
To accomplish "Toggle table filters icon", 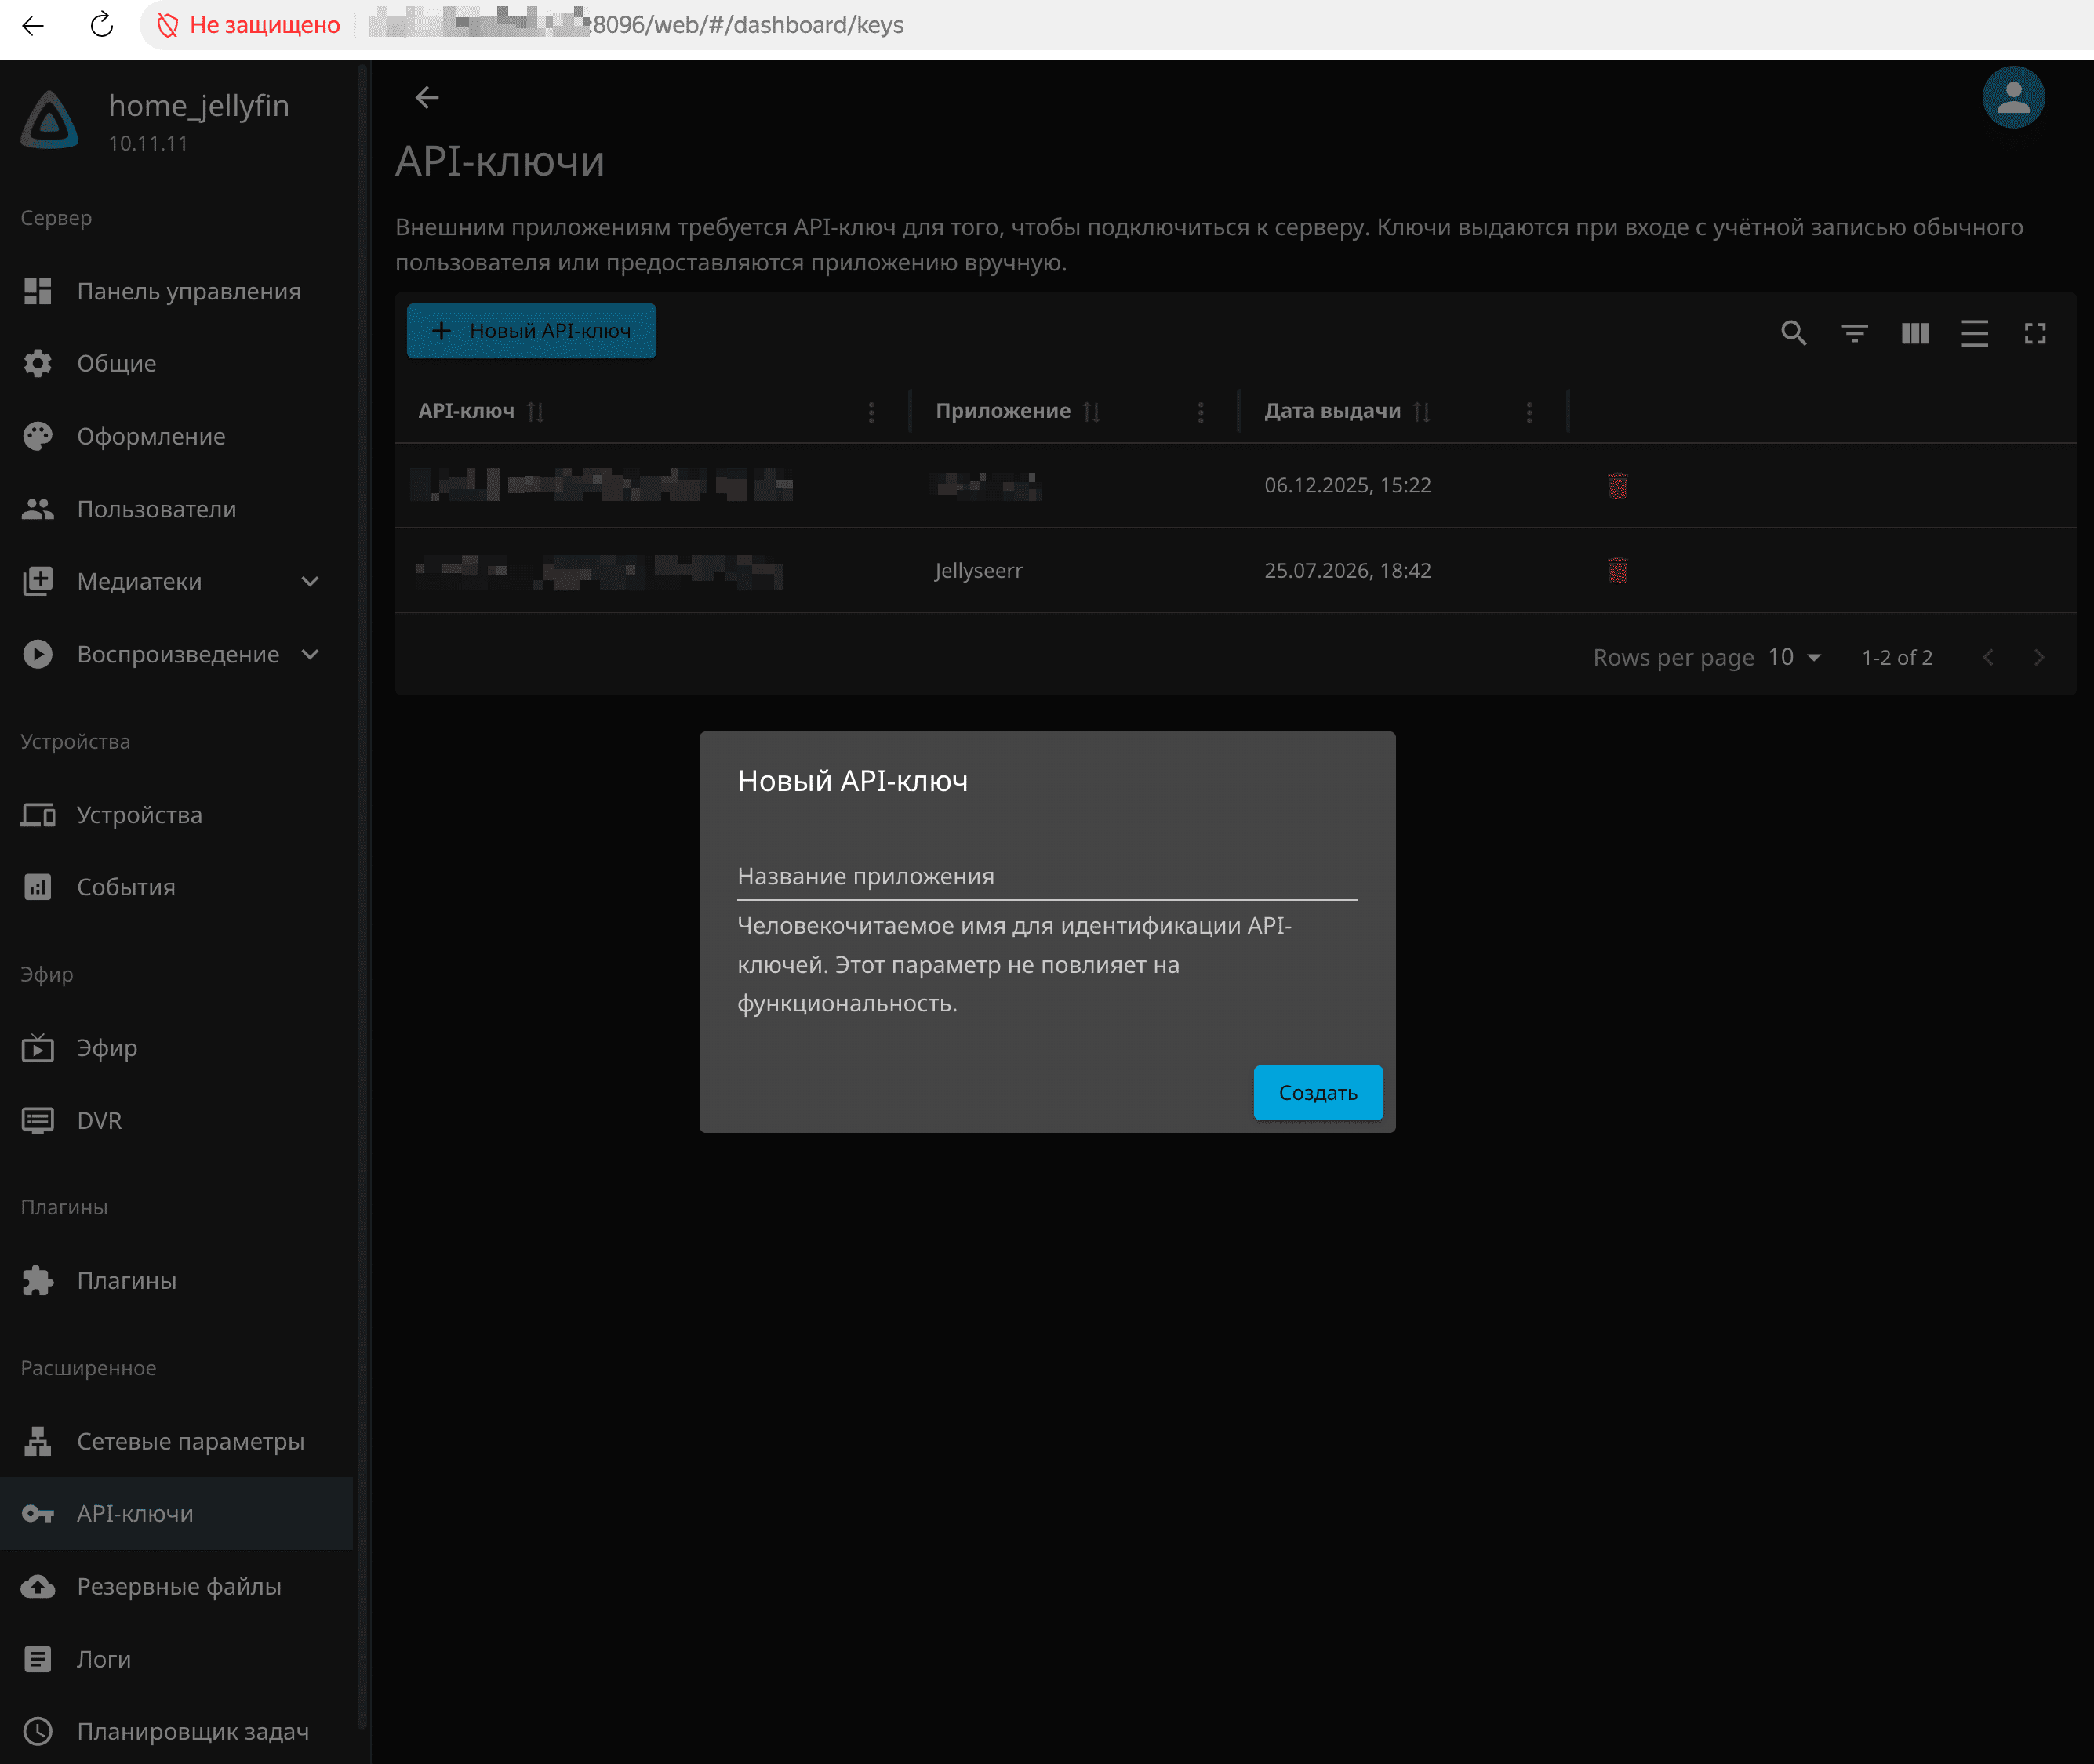I will coord(1854,333).
